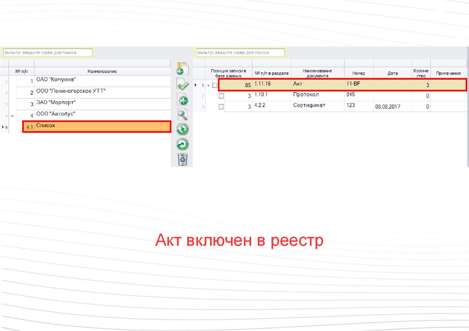Click the 845 number cell
The image size is (469, 331).
click(x=359, y=96)
